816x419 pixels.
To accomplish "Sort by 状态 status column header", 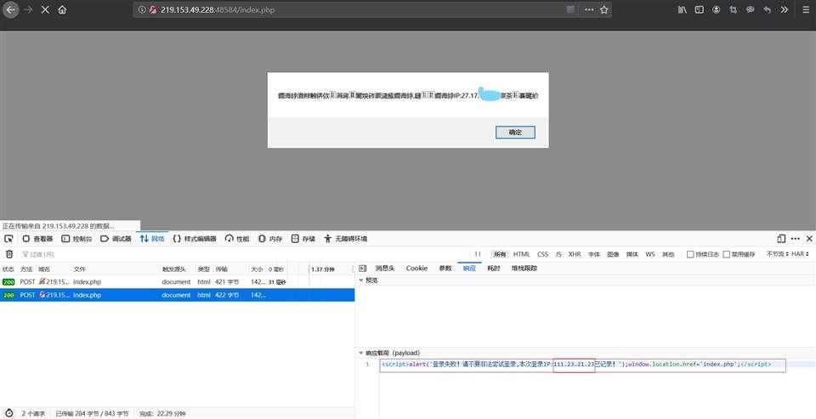I will point(8,269).
